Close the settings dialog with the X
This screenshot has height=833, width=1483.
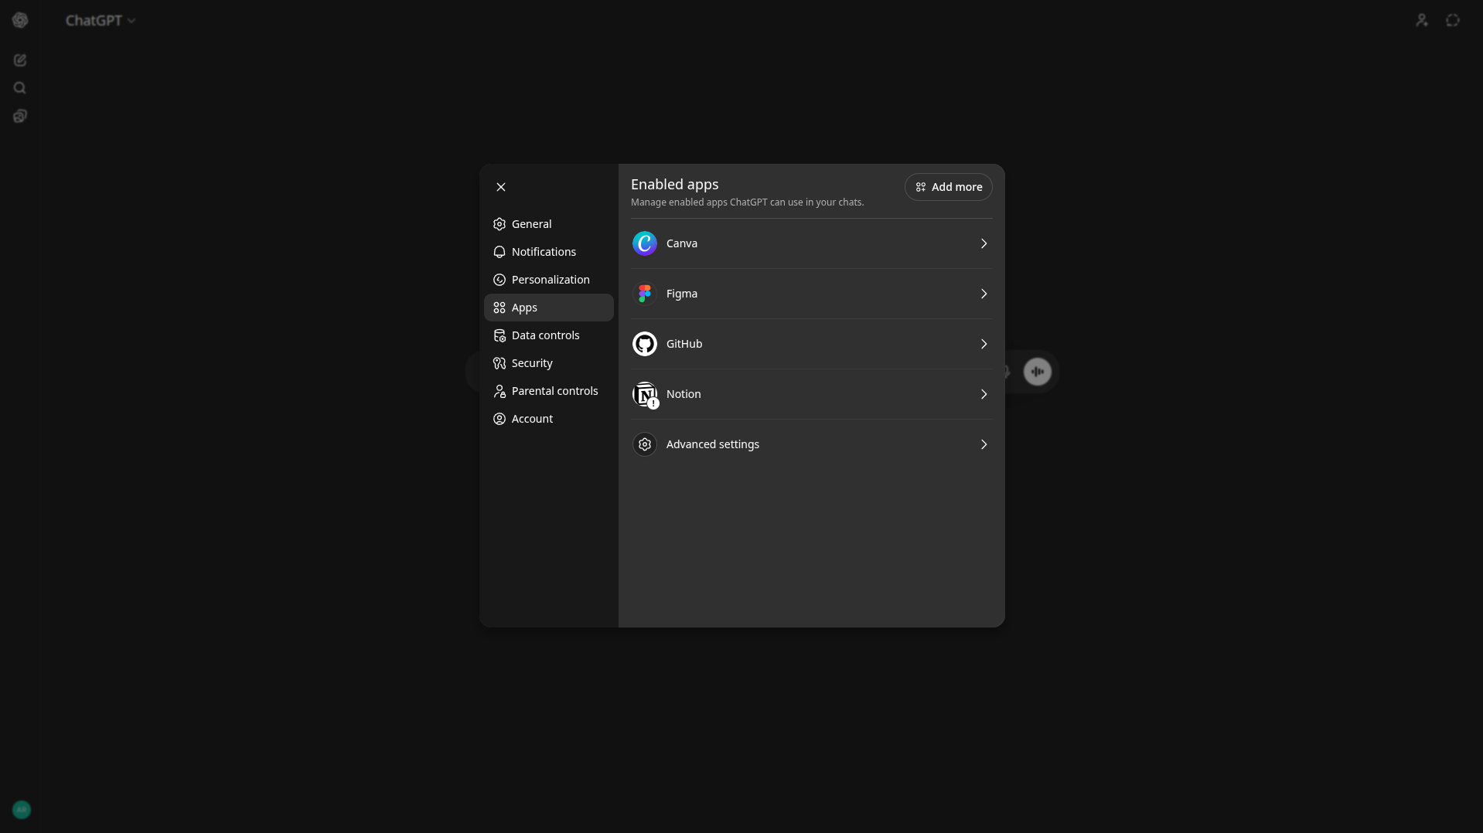click(500, 187)
